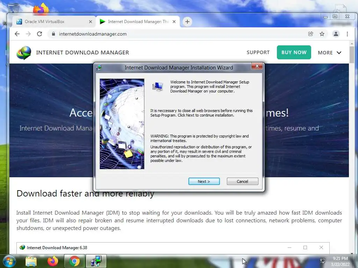Image resolution: width=358 pixels, height=268 pixels.
Task: Open the Chrome profile menu
Action: click(336, 34)
